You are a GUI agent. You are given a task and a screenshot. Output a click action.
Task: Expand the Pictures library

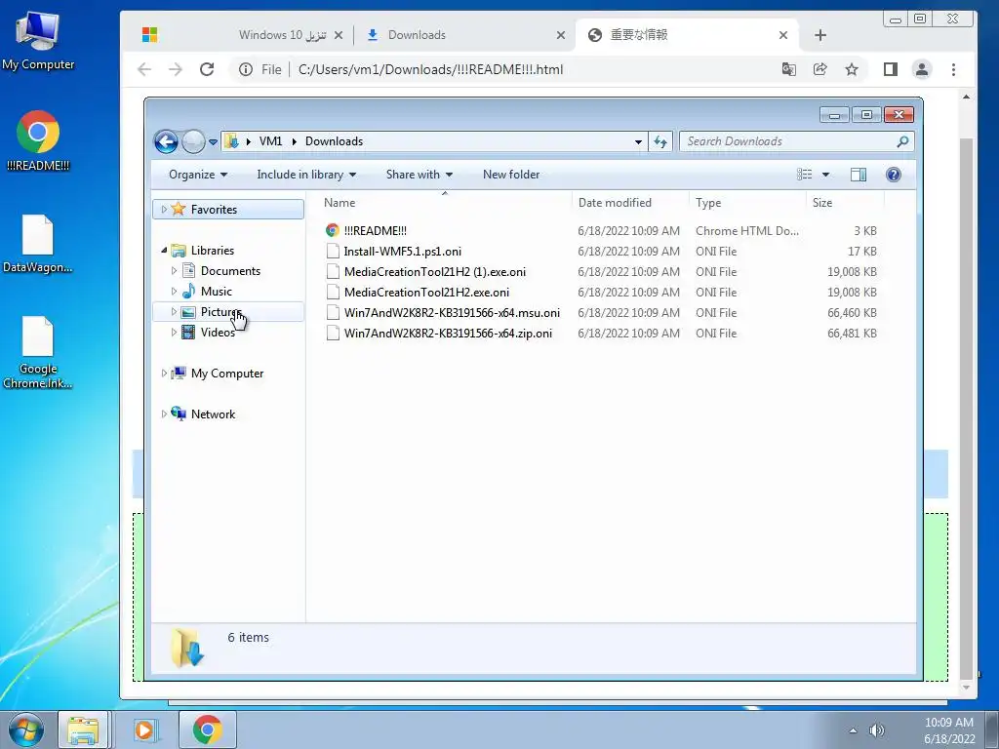coord(174,311)
